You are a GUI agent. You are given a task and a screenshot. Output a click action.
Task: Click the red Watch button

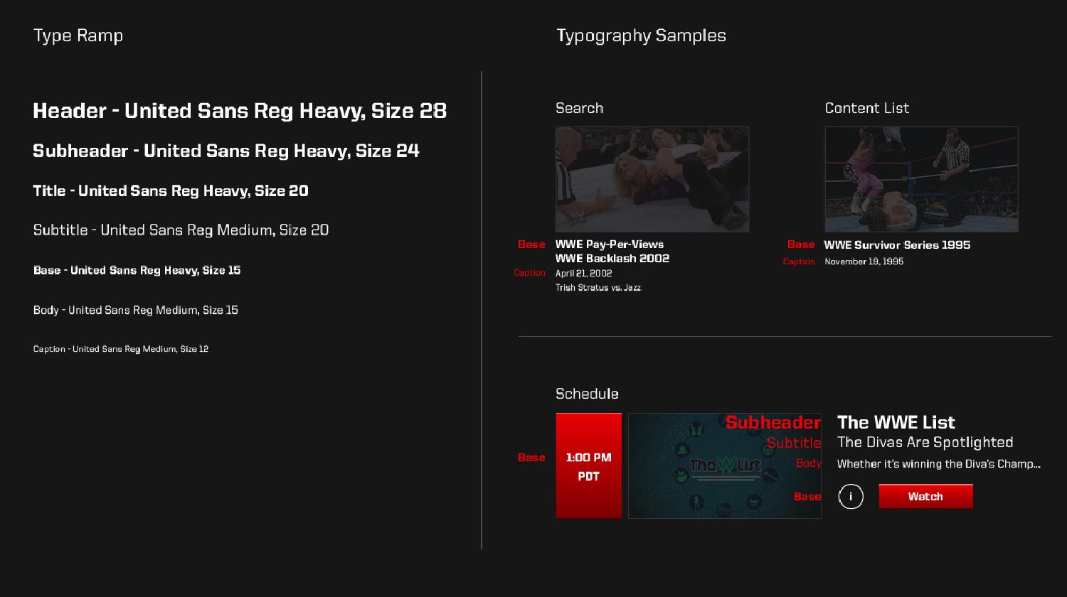925,496
